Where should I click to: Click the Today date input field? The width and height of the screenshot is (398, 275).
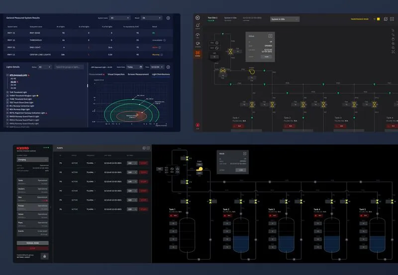tap(135, 67)
